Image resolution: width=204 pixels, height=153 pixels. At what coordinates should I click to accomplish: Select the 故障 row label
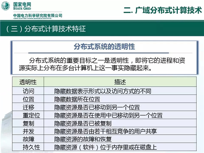[x=28, y=139]
